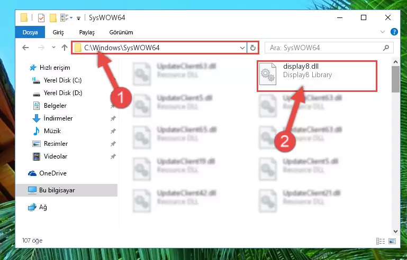Click the pin icon next to Müzik
The width and height of the screenshot is (407, 260).
tap(113, 131)
